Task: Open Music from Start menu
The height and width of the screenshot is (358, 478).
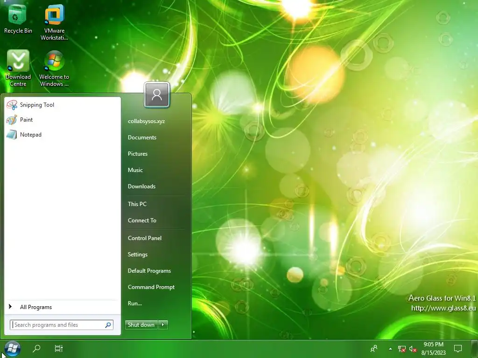Action: (x=135, y=170)
